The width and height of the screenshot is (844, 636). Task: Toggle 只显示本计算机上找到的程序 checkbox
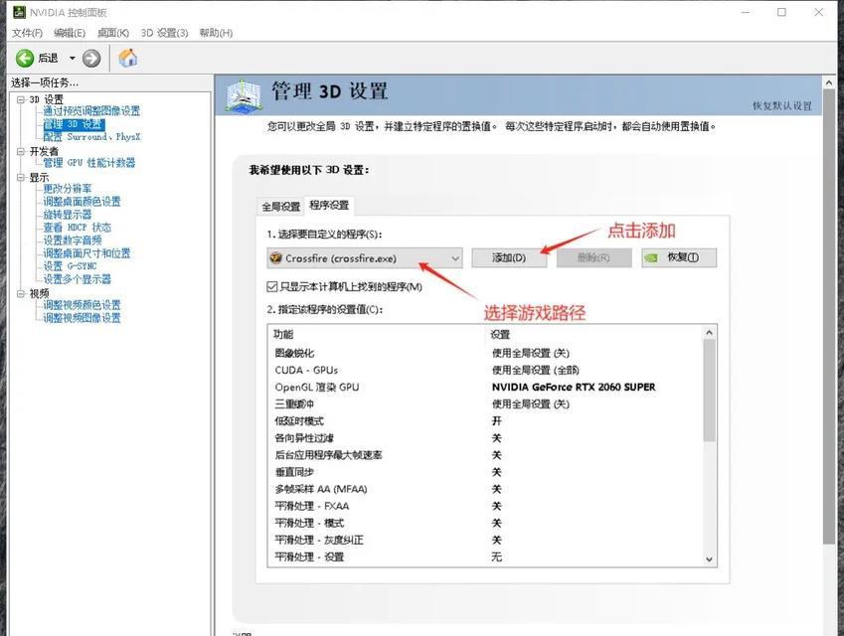271,287
